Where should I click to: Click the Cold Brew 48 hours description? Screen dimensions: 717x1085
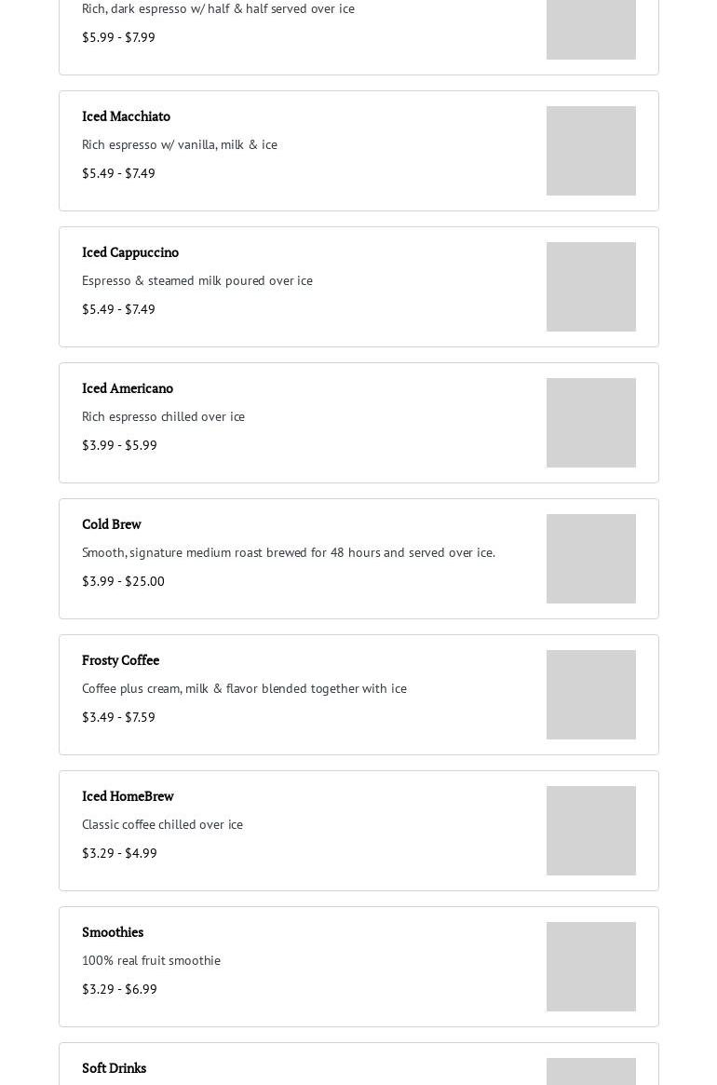point(289,552)
